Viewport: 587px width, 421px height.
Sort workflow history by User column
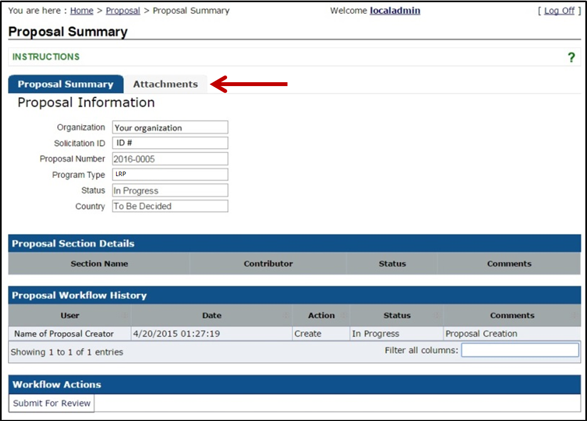click(x=69, y=315)
